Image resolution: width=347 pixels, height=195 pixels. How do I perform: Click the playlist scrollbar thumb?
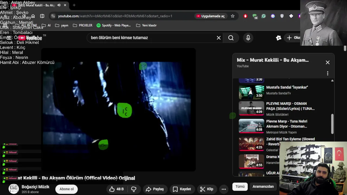pyautogui.click(x=332, y=123)
